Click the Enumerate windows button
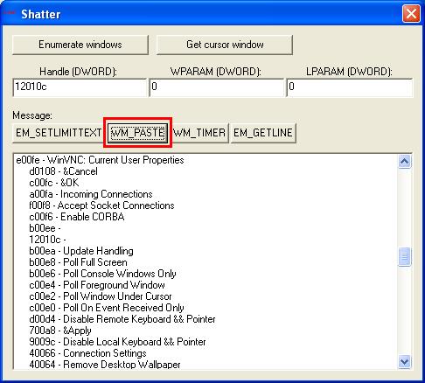The width and height of the screenshot is (425, 383). (x=80, y=45)
